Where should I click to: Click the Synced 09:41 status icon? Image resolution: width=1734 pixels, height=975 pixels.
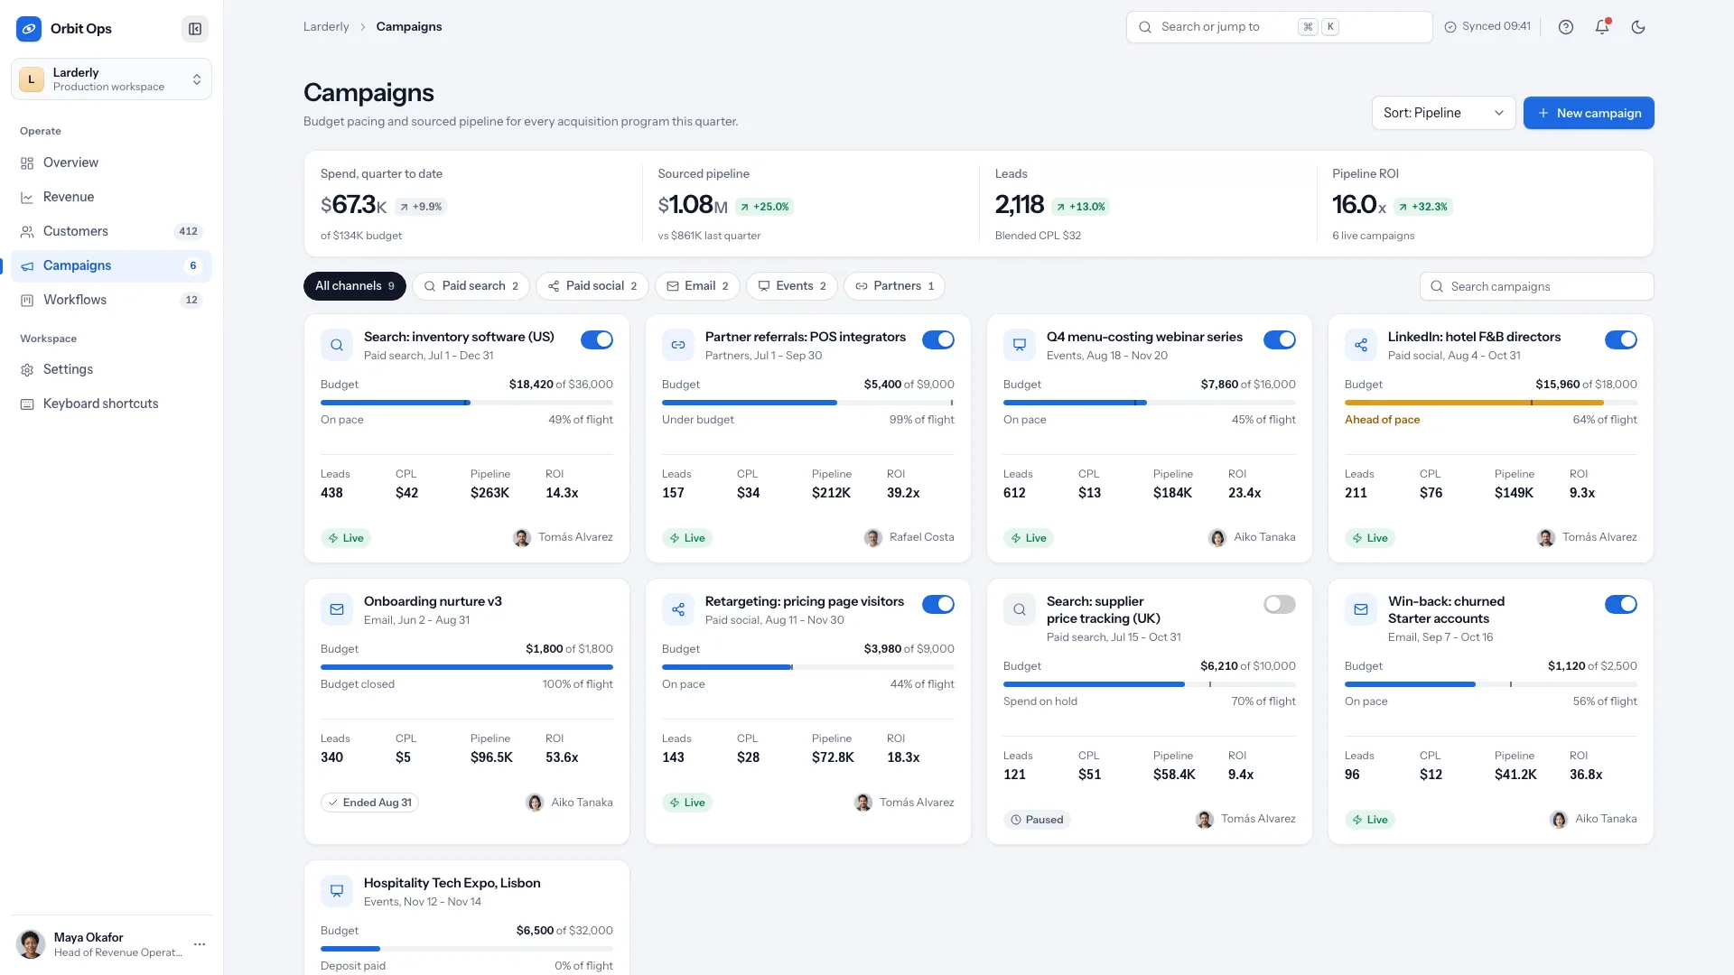point(1450,27)
